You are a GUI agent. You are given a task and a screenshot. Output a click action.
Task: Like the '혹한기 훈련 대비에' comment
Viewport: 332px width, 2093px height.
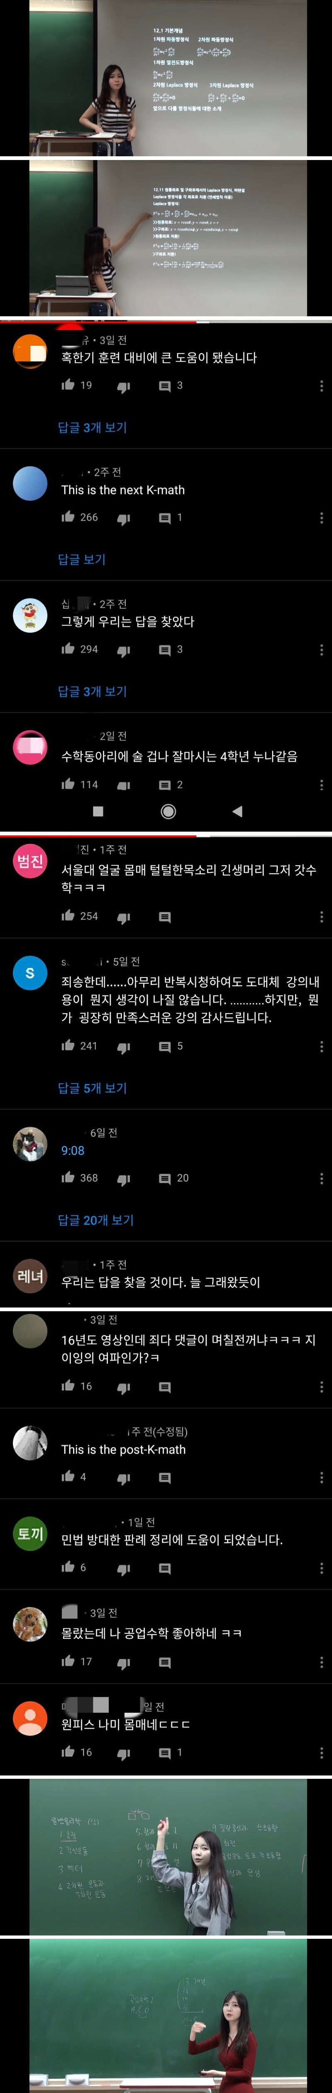pyautogui.click(x=68, y=385)
